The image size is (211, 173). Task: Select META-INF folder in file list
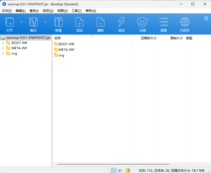tap(64, 50)
